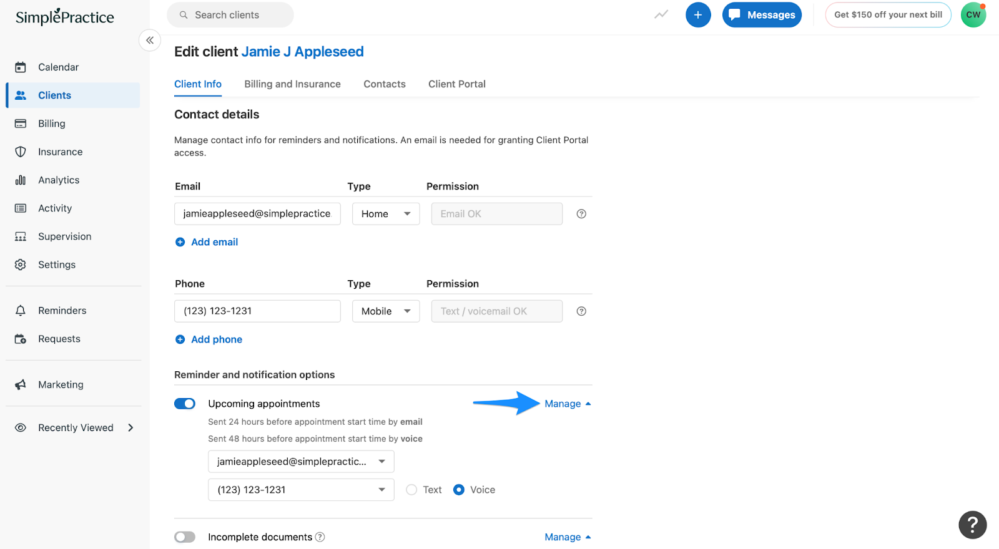Toggle off Upcoming appointments reminders
This screenshot has width=999, height=549.
point(185,404)
